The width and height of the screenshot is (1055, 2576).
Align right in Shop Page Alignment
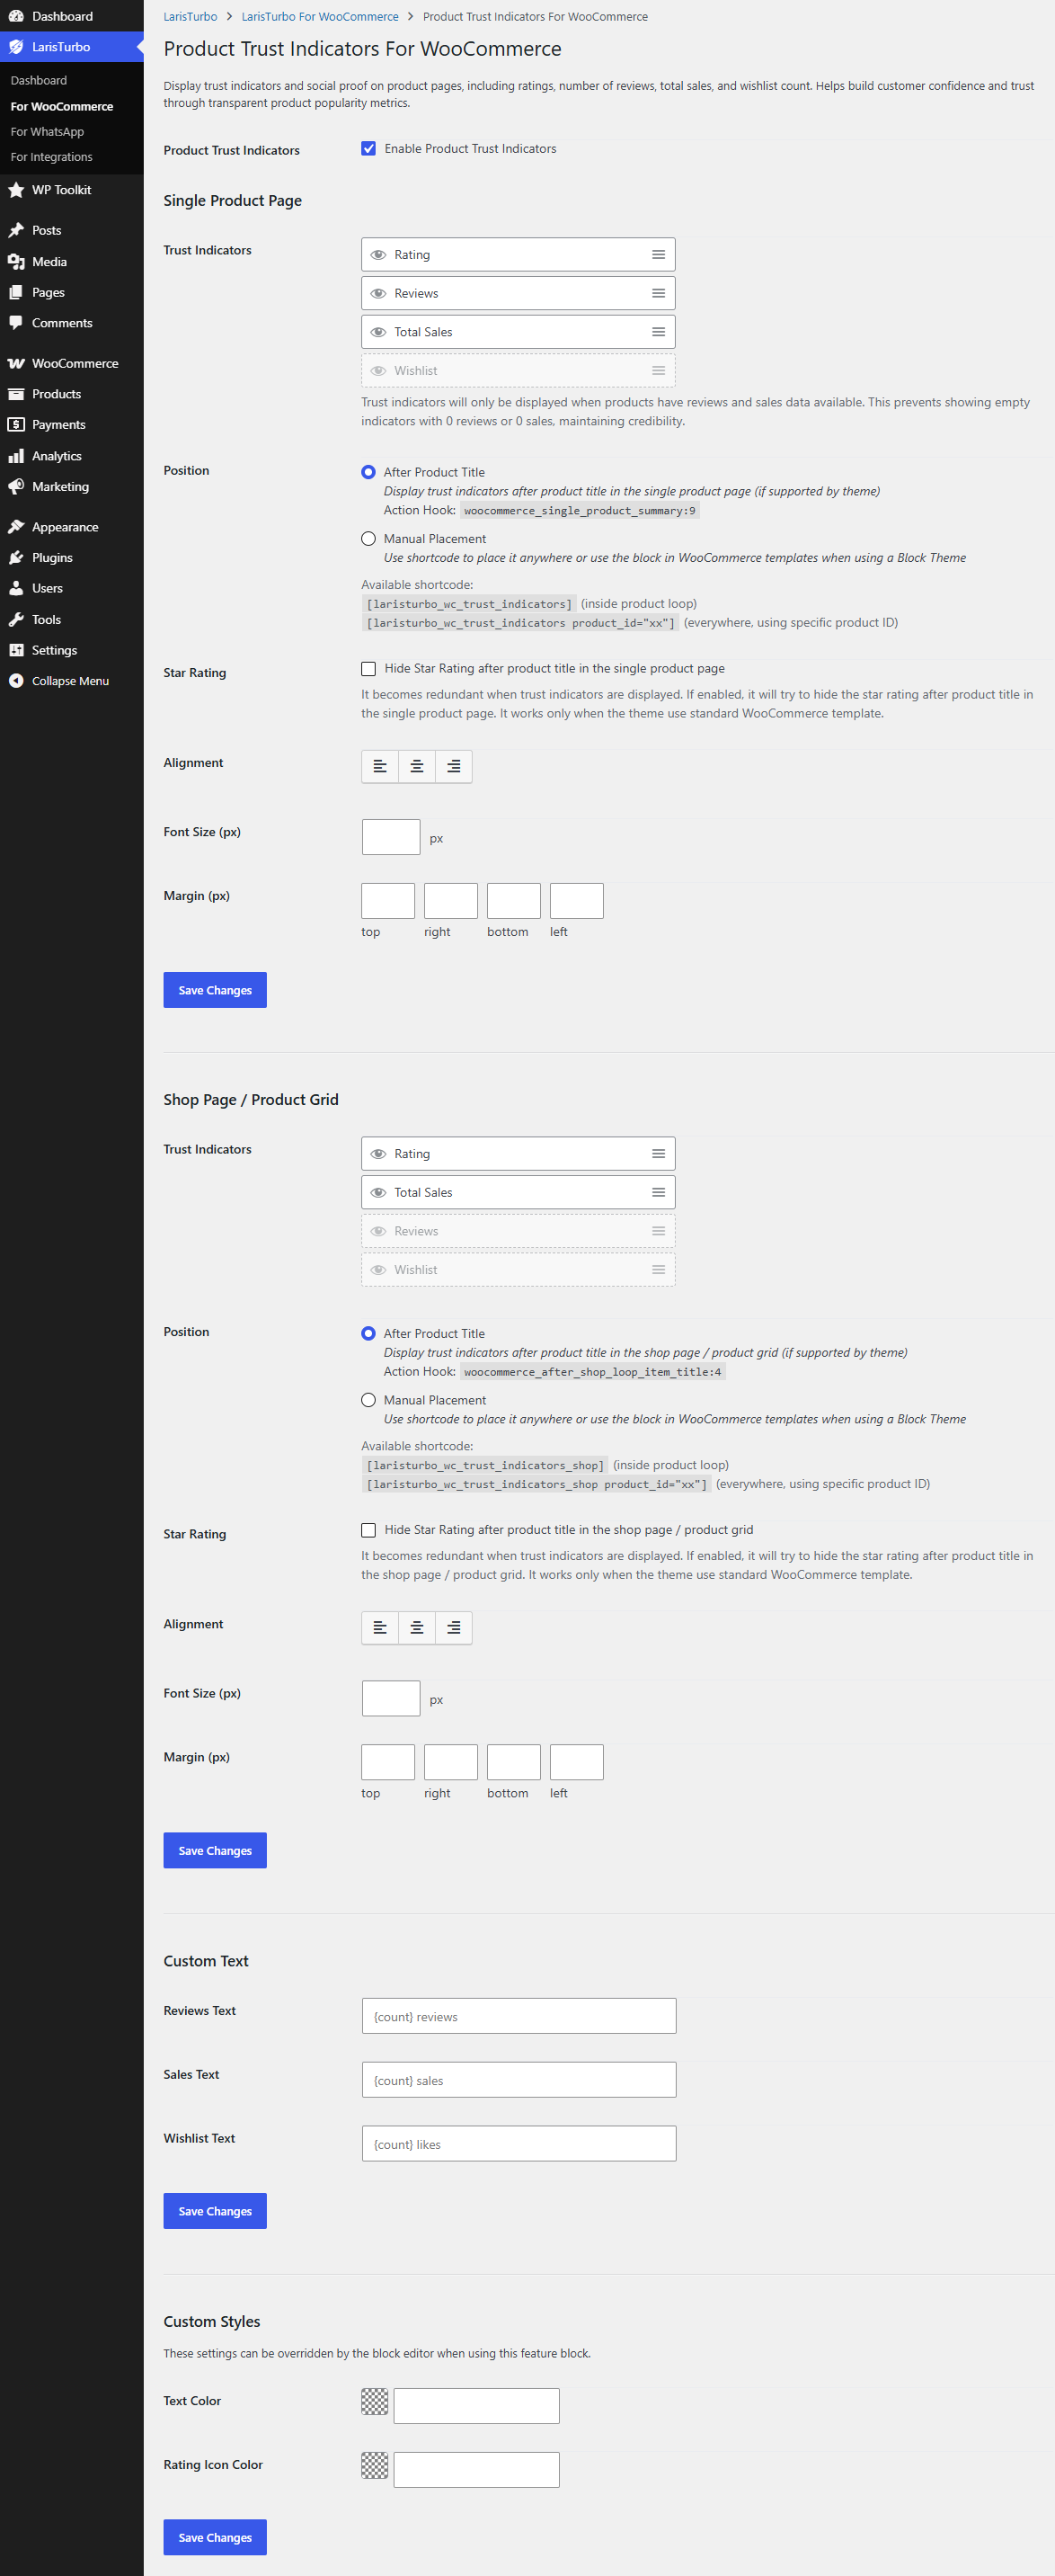454,1627
